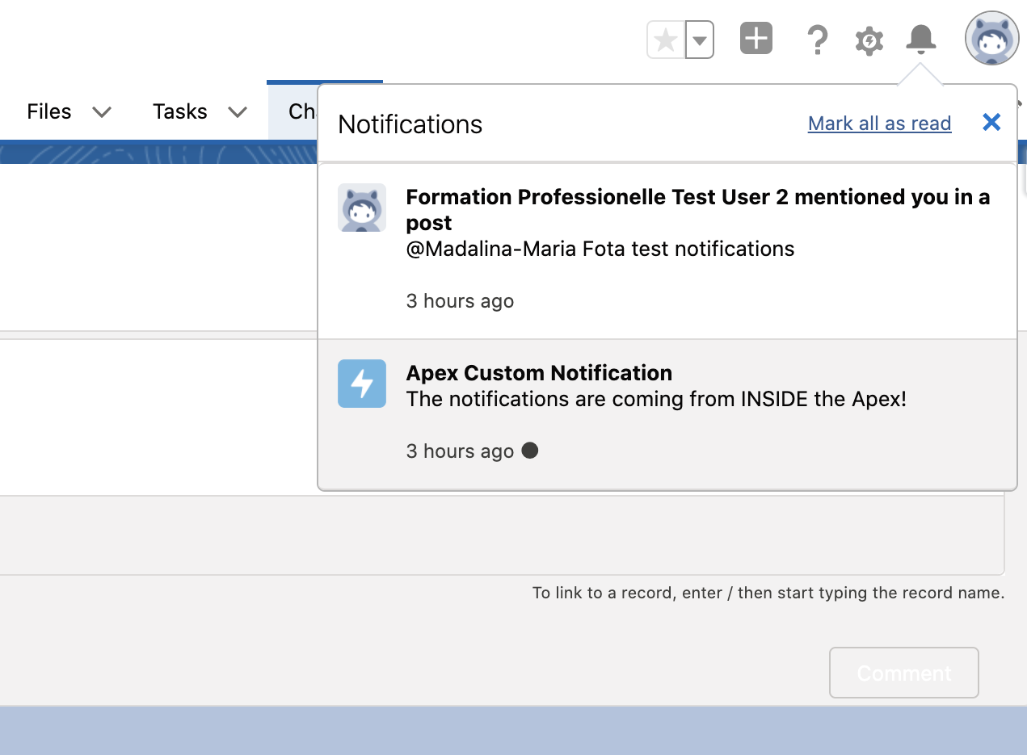Open the user profile avatar menu
Viewport: 1027px width, 755px height.
(x=991, y=38)
